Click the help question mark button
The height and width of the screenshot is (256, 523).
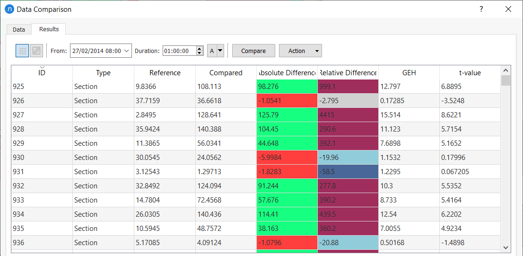tap(481, 9)
